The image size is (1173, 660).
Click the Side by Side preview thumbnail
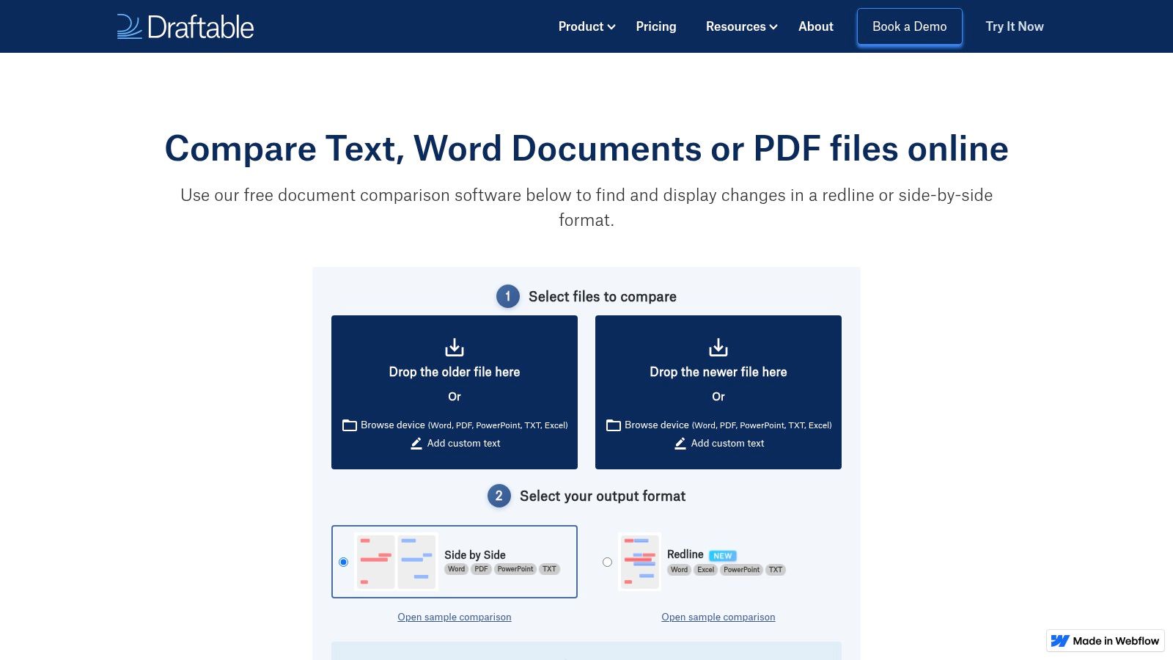396,561
